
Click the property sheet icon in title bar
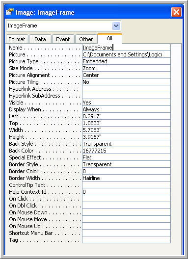click(x=10, y=12)
